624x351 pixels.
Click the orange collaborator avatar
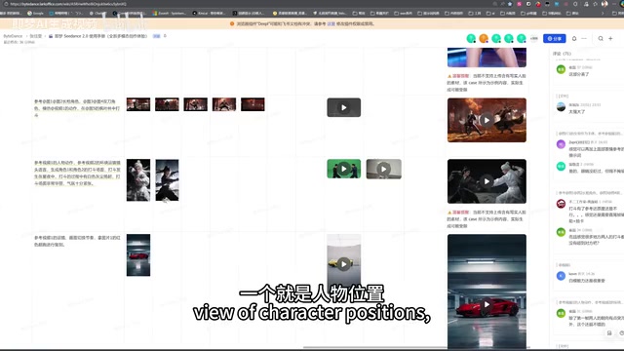point(484,39)
